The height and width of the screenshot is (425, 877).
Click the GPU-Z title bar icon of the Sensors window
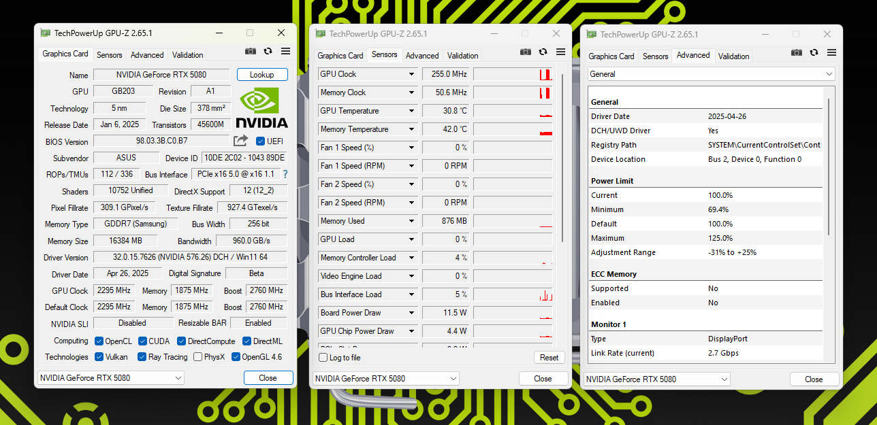[x=321, y=34]
